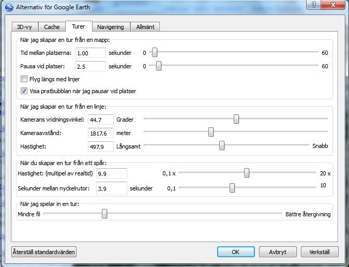The width and height of the screenshot is (349, 267).
Task: Click the Avbryt button
Action: (278, 252)
